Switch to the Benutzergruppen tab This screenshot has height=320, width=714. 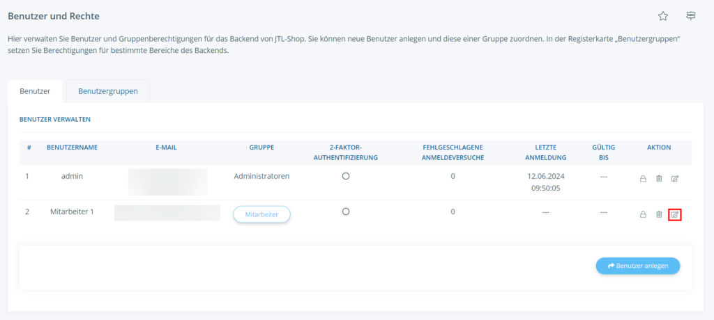coord(107,91)
